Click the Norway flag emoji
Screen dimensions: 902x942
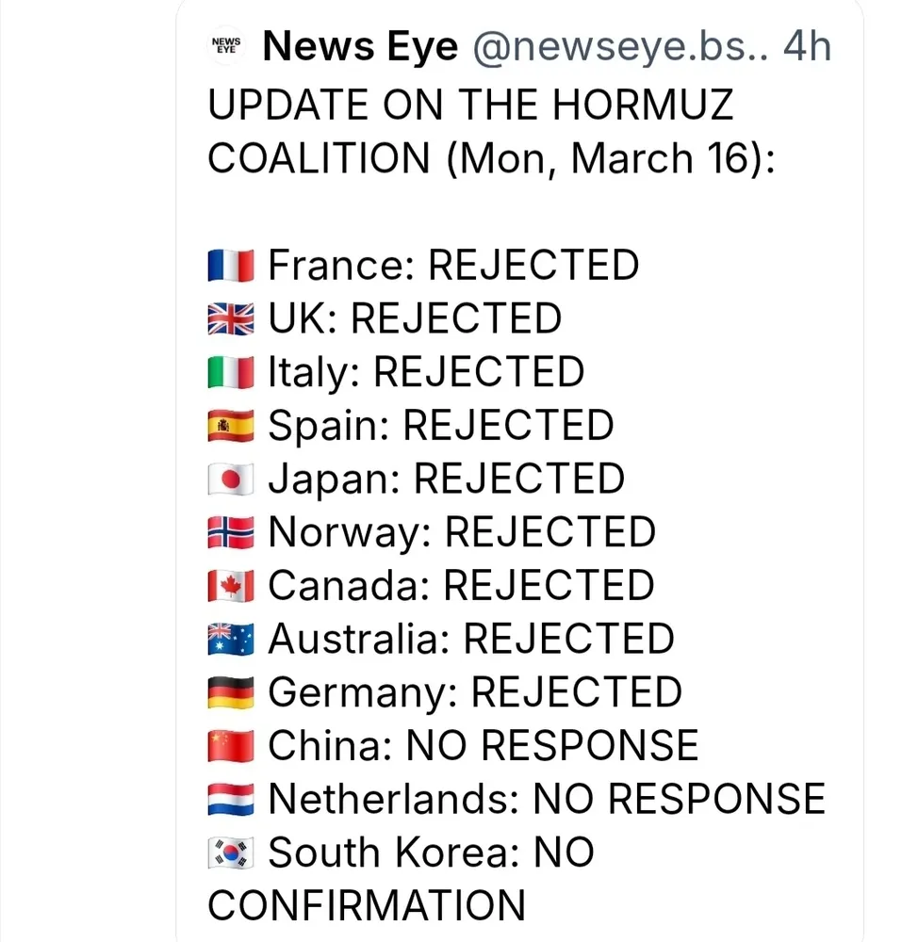pos(231,533)
